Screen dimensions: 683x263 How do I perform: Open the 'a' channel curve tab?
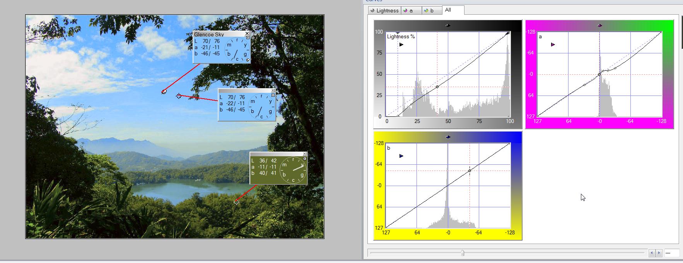click(411, 10)
